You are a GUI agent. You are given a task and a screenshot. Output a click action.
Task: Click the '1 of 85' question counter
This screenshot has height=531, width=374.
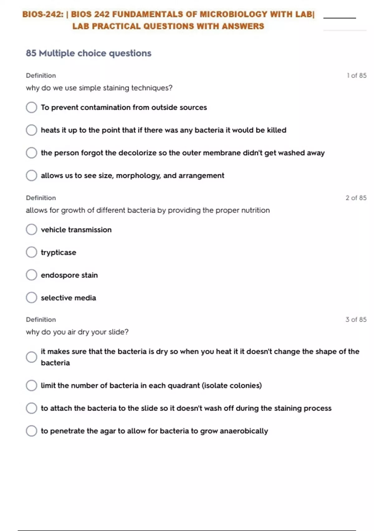357,76
